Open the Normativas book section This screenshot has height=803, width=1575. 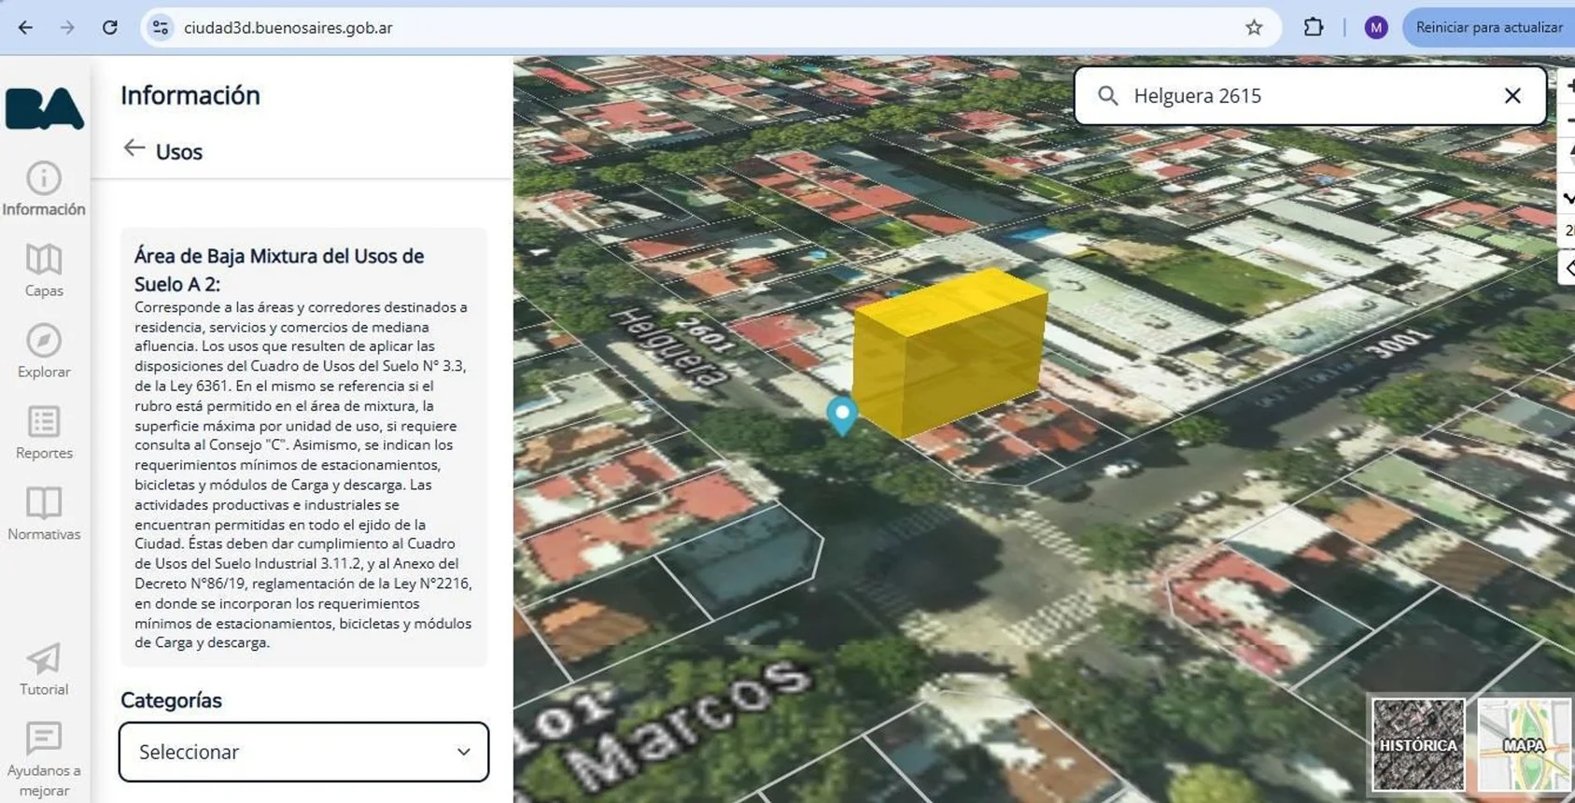pyautogui.click(x=44, y=514)
